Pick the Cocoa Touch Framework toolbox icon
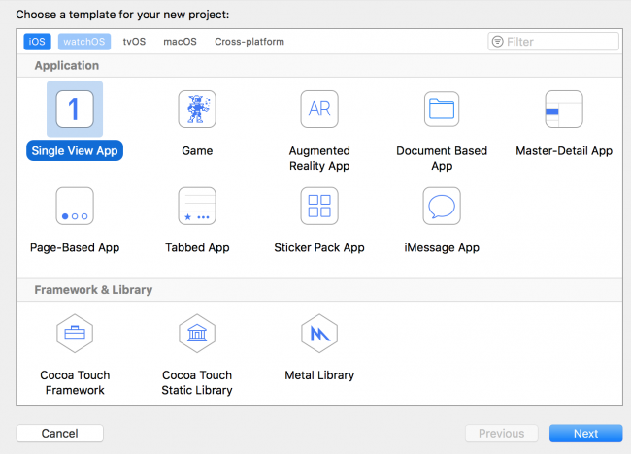This screenshot has width=631, height=454. 75,334
